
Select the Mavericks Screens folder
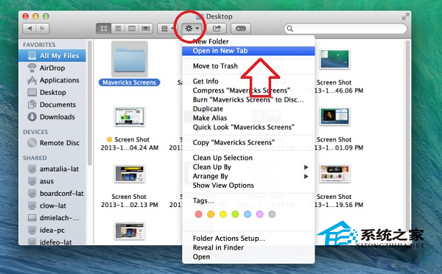tap(130, 63)
